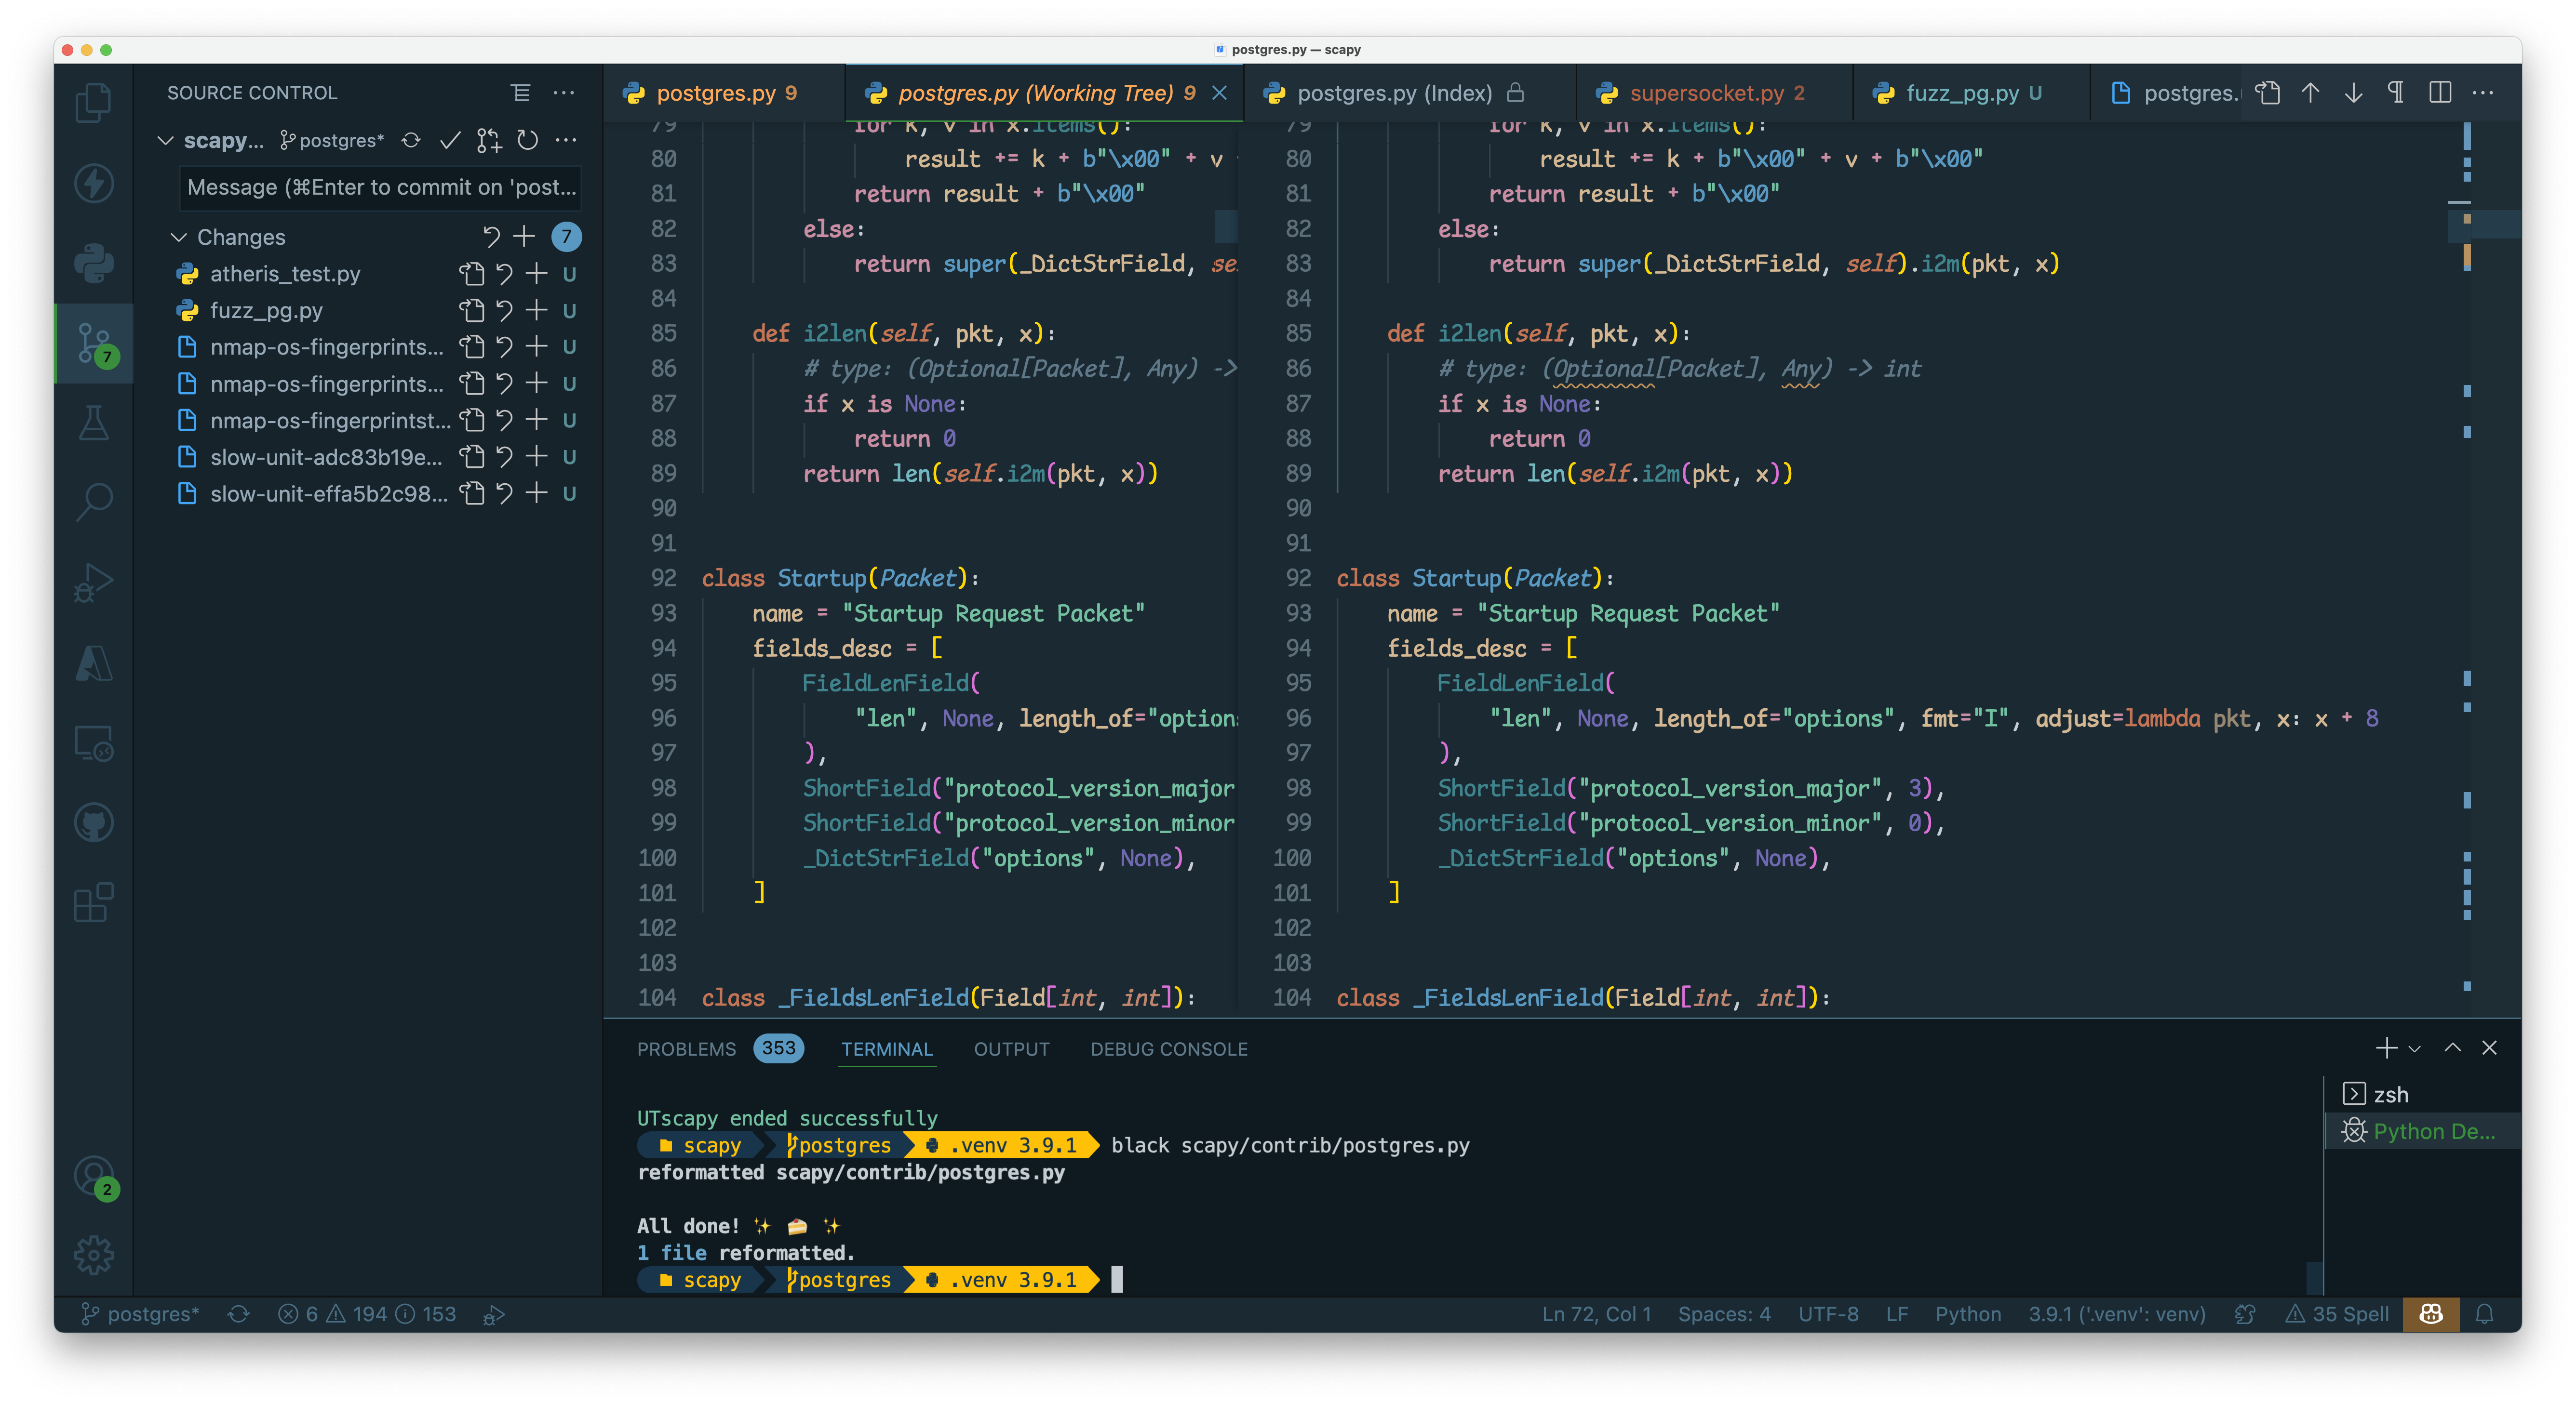This screenshot has height=1404, width=2576.
Task: Go to previous change arrow
Action: (x=2310, y=93)
